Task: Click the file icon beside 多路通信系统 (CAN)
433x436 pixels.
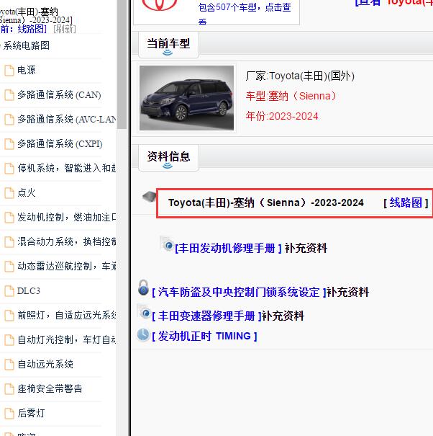Action: 9,95
